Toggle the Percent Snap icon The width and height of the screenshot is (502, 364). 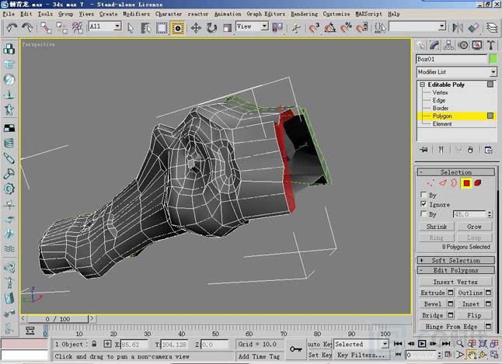coord(346,28)
